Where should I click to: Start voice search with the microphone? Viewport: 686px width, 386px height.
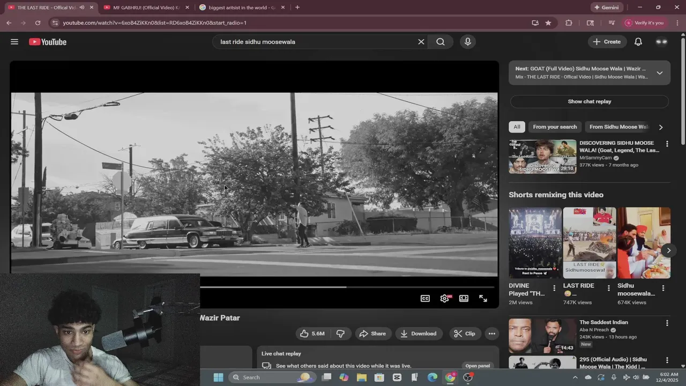click(x=468, y=42)
